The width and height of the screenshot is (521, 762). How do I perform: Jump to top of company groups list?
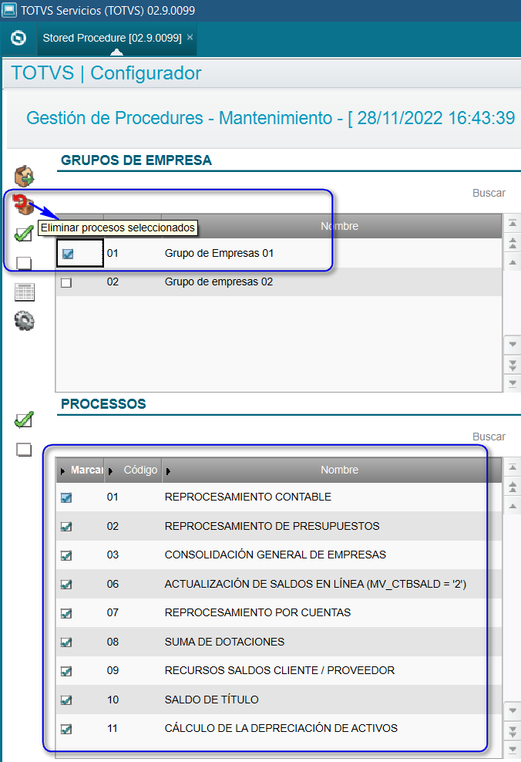(513, 223)
